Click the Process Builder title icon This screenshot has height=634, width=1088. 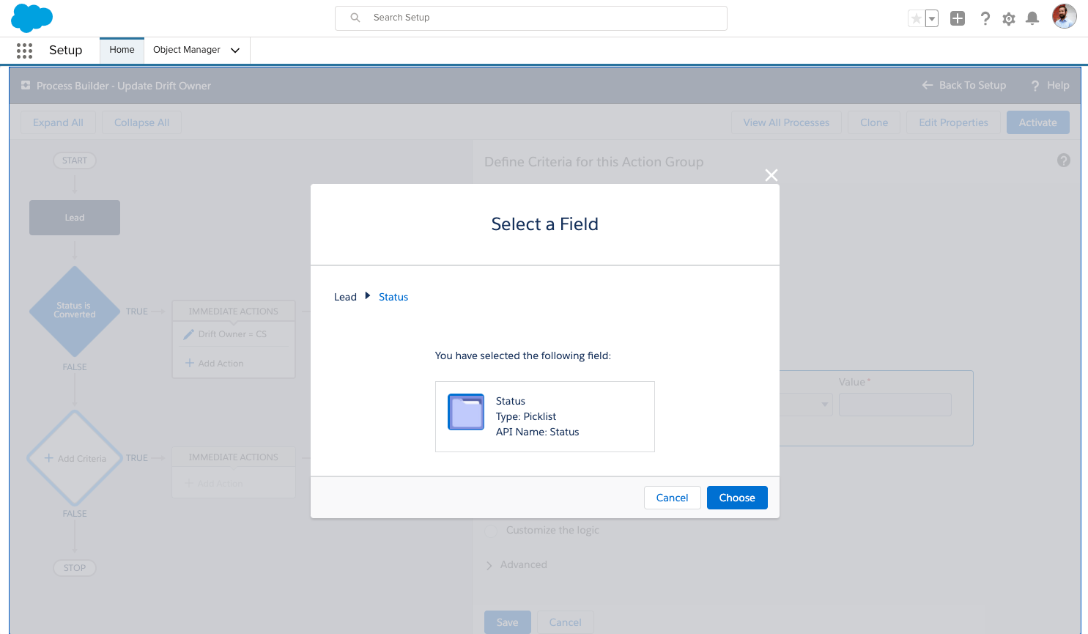pos(26,85)
